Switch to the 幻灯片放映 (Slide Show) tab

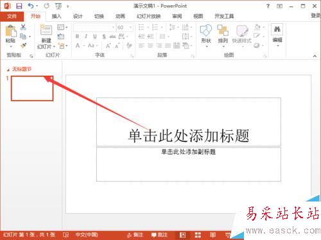(148, 16)
